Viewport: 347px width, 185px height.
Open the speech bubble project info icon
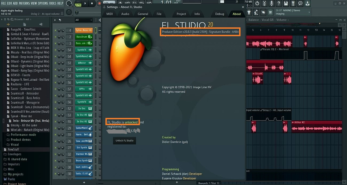point(300,3)
